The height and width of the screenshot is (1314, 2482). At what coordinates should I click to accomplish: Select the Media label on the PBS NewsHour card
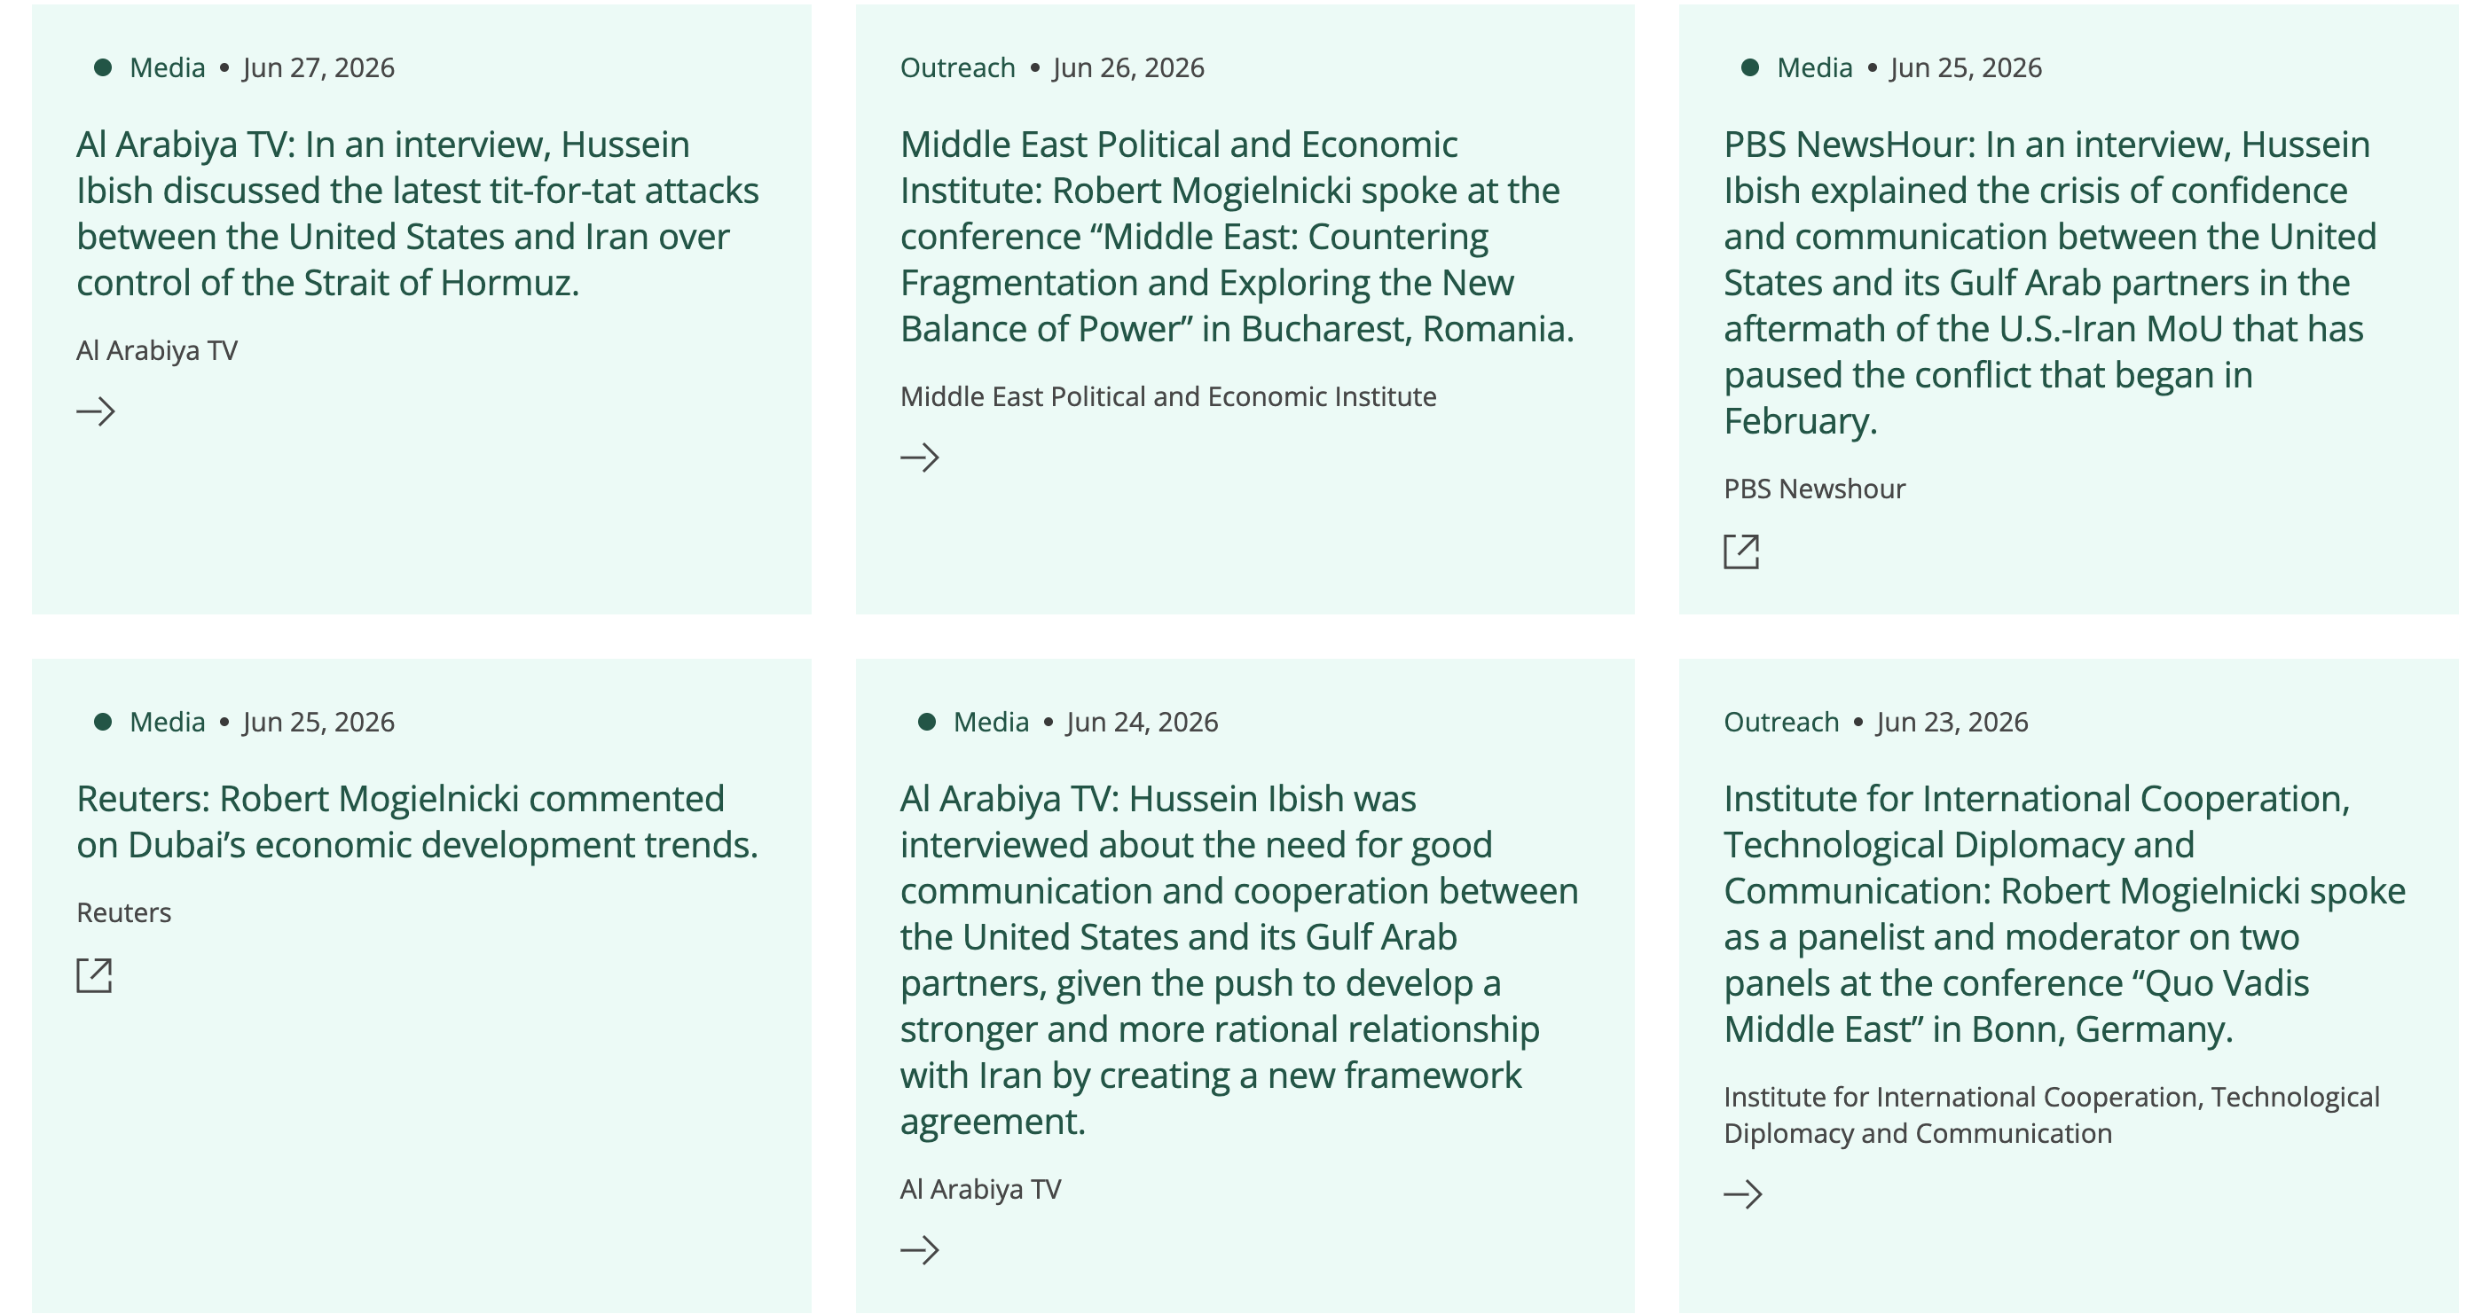point(1814,67)
